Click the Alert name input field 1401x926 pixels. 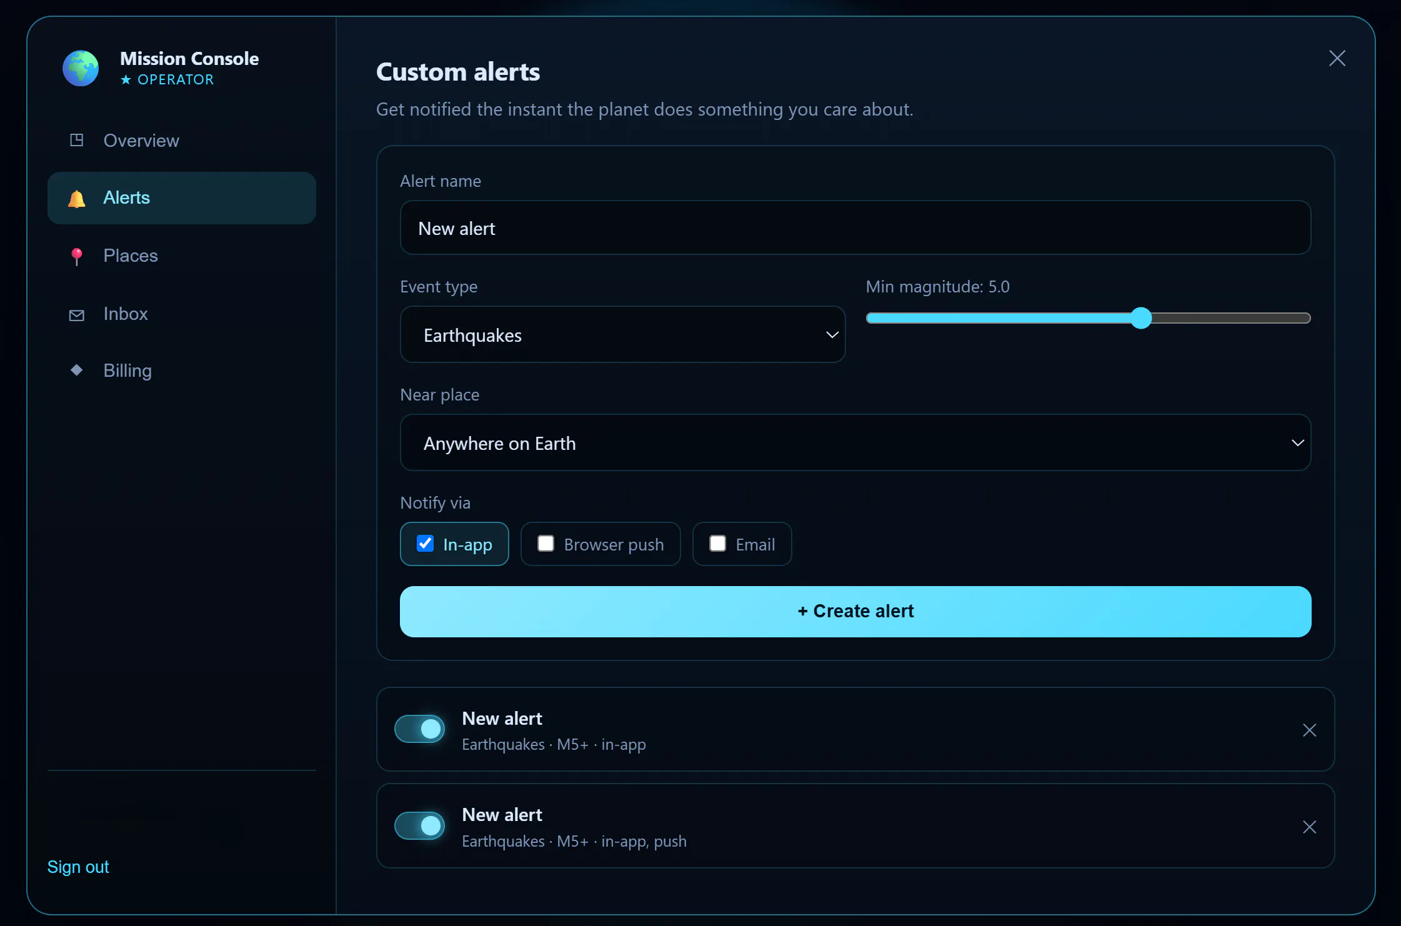855,227
